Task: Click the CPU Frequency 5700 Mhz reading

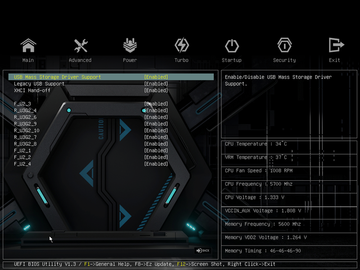Action: click(x=259, y=184)
